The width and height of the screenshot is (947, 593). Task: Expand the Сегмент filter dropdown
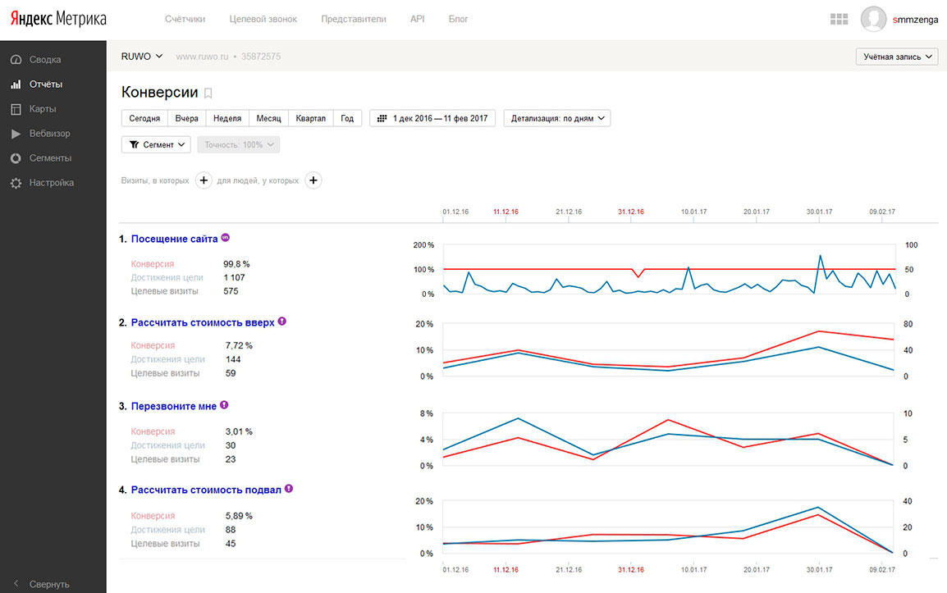[156, 144]
